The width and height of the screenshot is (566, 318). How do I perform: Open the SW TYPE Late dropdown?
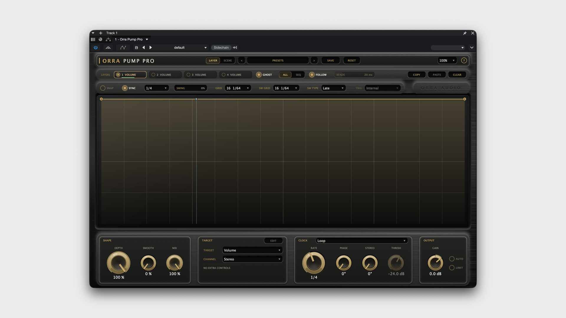(333, 88)
